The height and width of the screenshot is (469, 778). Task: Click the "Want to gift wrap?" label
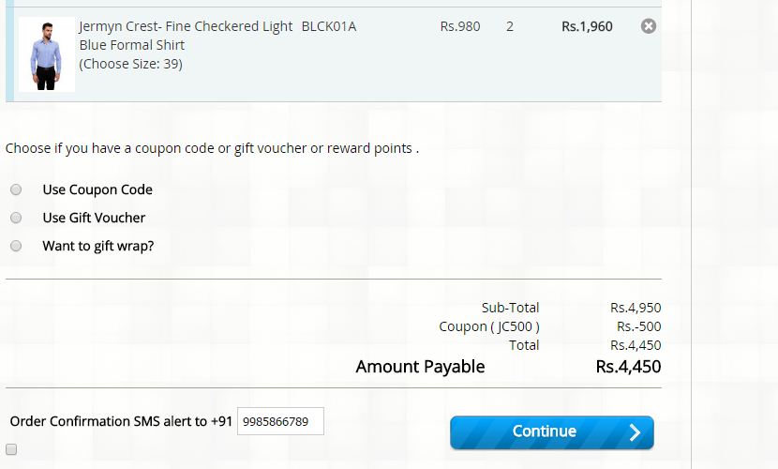(x=98, y=246)
